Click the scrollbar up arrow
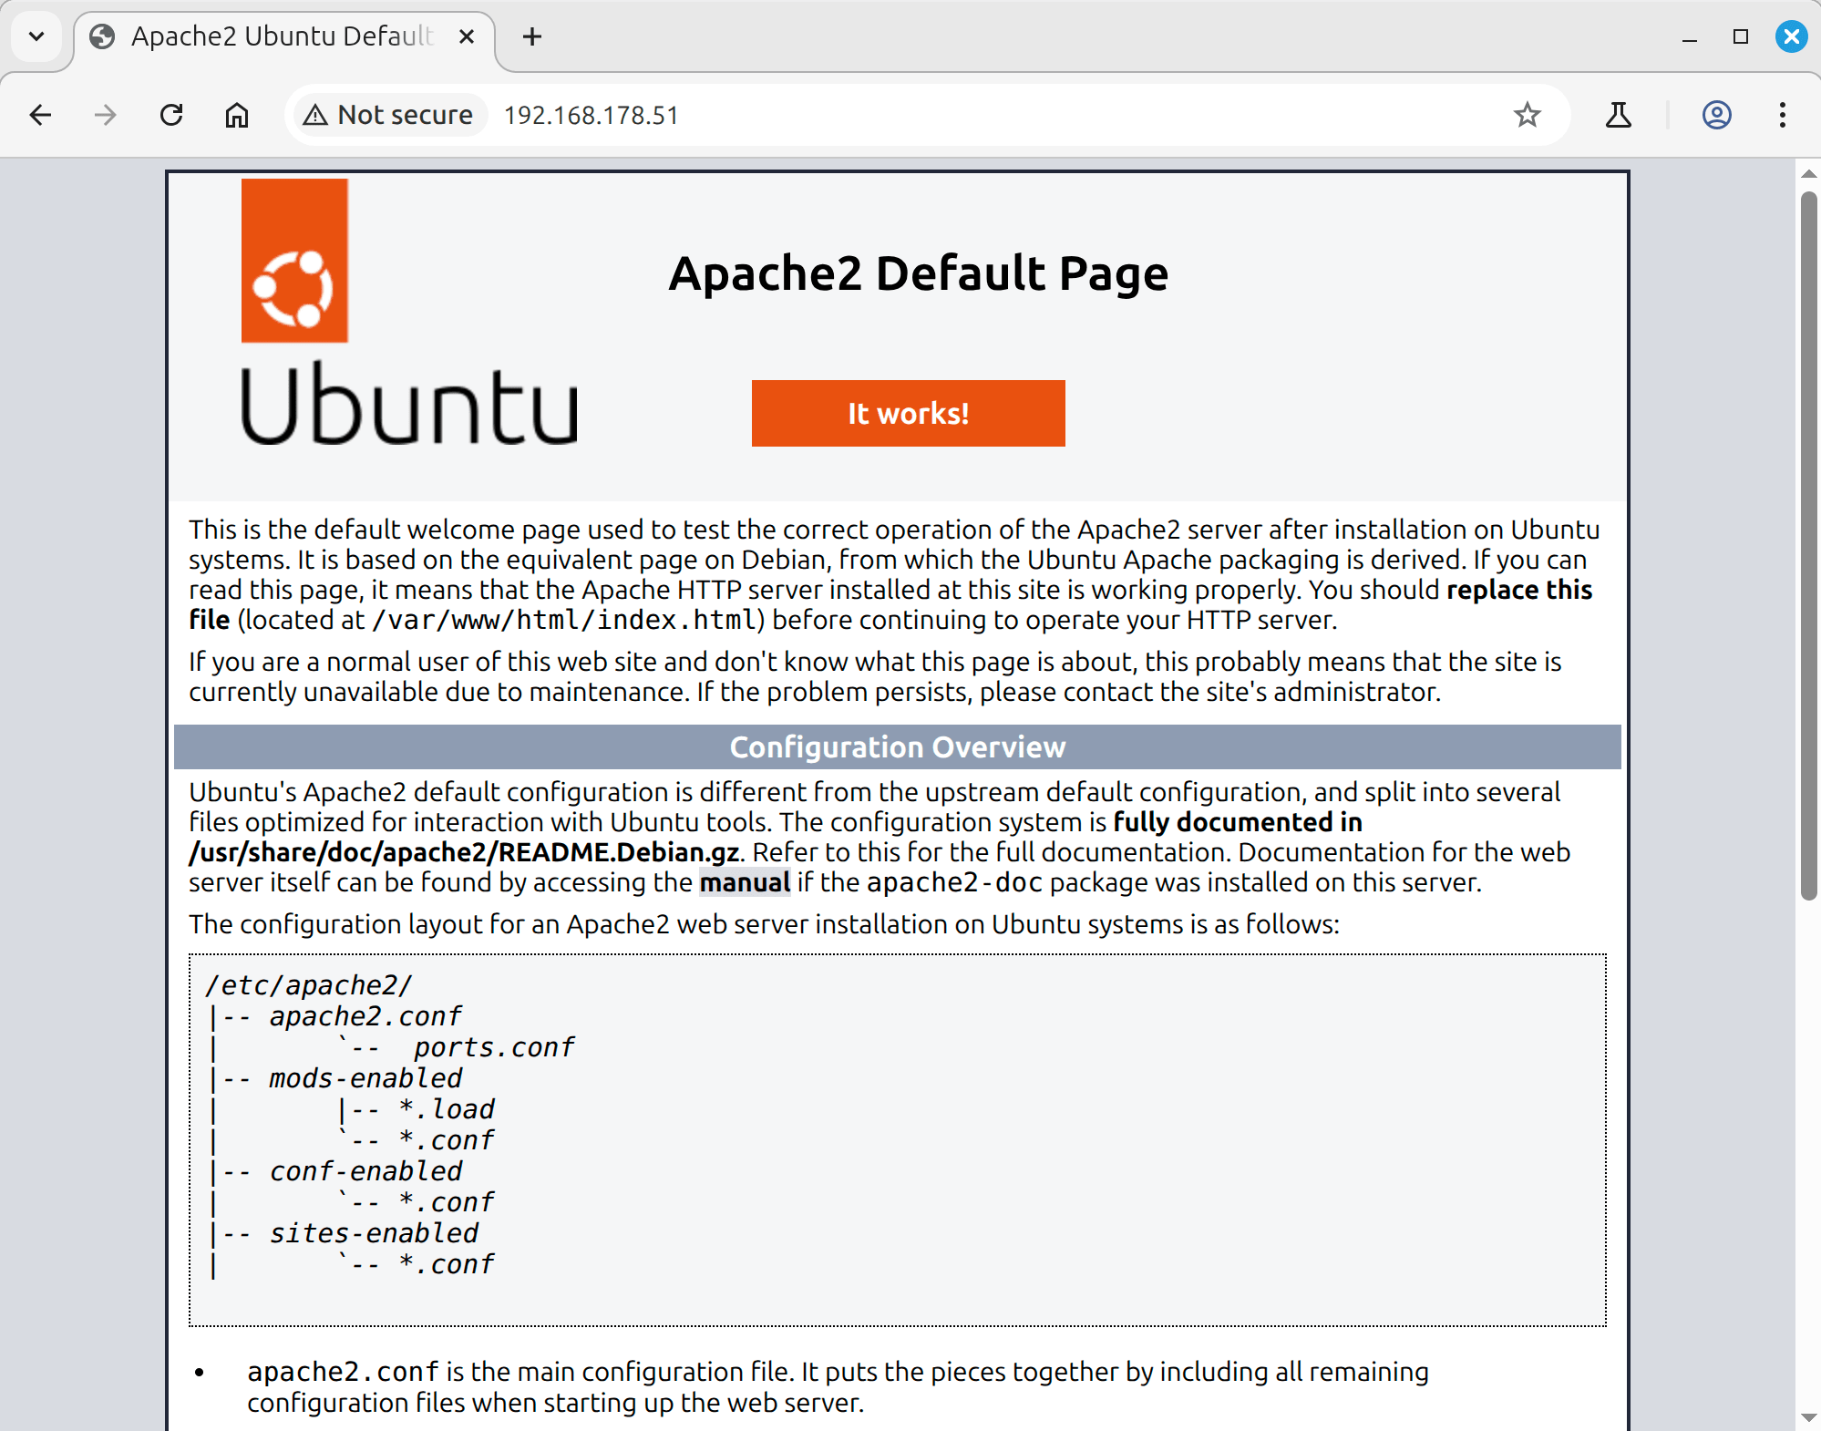The height and width of the screenshot is (1431, 1821). [1809, 173]
